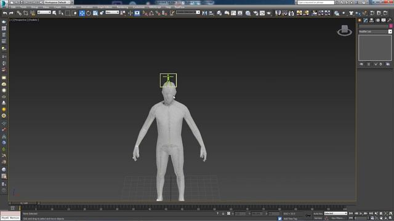The height and width of the screenshot is (221, 394).
Task: Open the Time Configuration dialog icon
Action: pos(372,219)
